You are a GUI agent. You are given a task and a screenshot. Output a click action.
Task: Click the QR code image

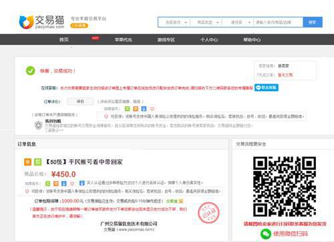pyautogui.click(x=285, y=187)
